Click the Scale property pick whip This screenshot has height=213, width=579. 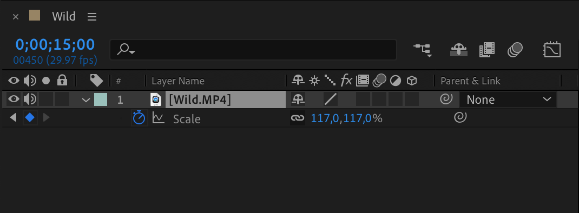tap(459, 118)
